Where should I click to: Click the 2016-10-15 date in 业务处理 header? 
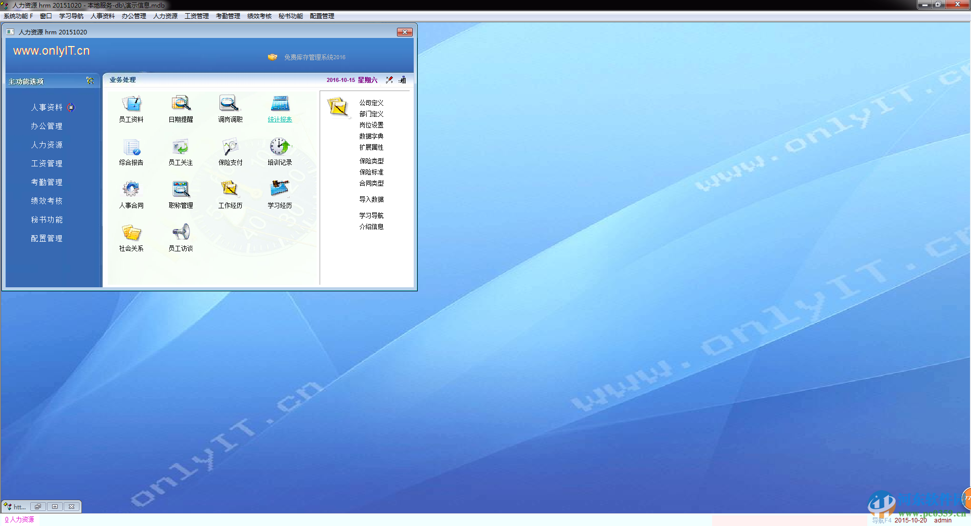[x=341, y=80]
